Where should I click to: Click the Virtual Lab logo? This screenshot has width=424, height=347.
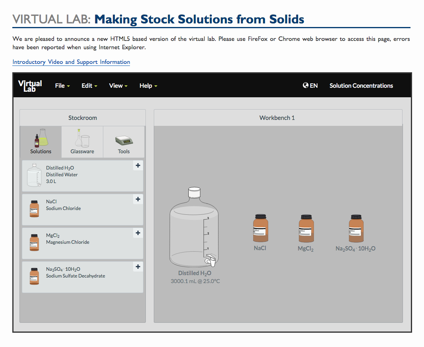(x=30, y=85)
